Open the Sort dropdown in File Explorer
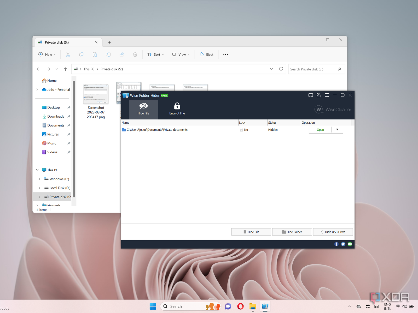This screenshot has width=418, height=313. coord(155,55)
